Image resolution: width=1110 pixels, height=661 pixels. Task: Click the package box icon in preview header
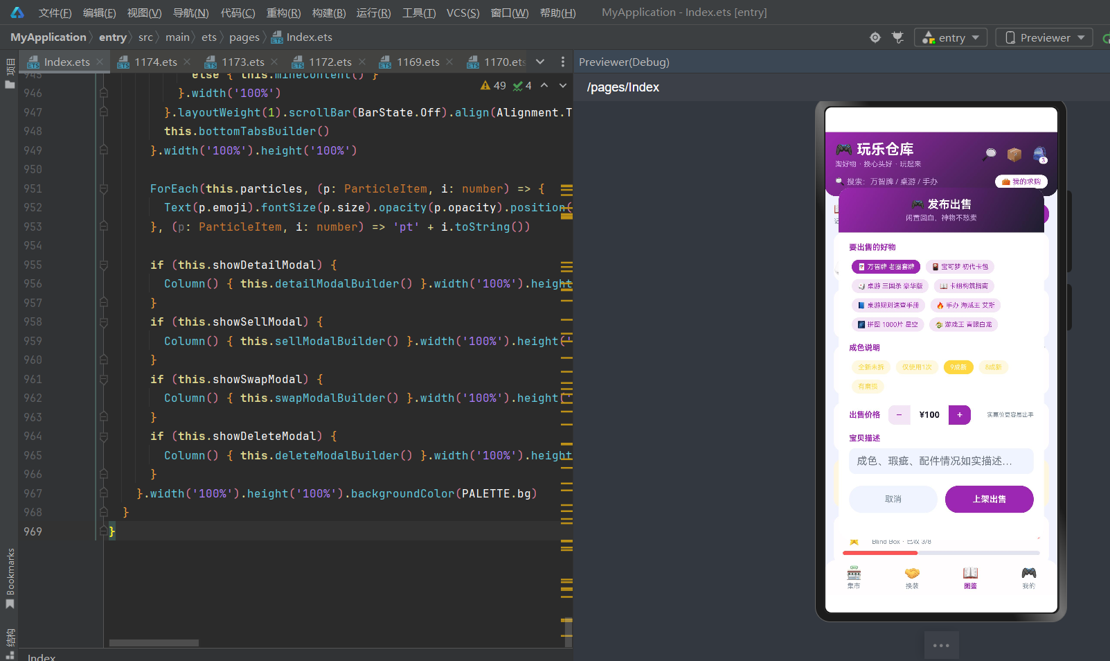(x=1014, y=154)
